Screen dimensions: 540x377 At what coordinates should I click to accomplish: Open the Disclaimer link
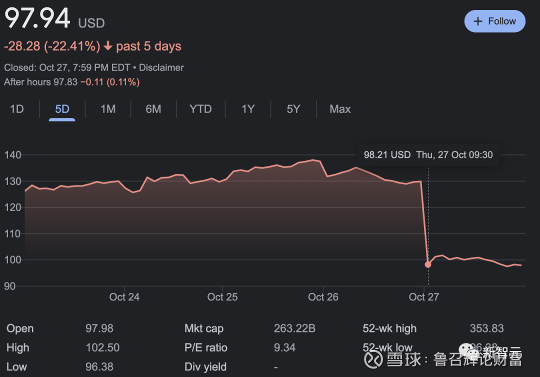pos(161,67)
